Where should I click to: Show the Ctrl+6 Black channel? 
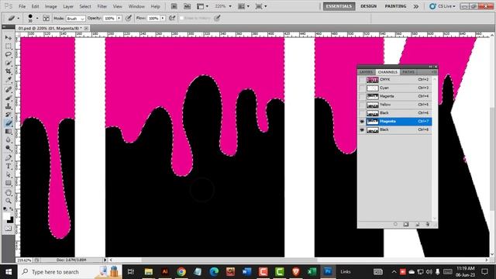click(x=362, y=113)
